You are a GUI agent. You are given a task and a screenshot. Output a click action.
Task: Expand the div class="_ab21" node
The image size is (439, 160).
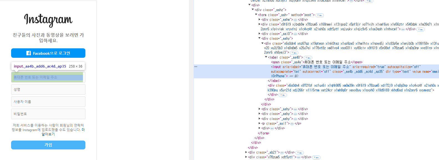246,152
